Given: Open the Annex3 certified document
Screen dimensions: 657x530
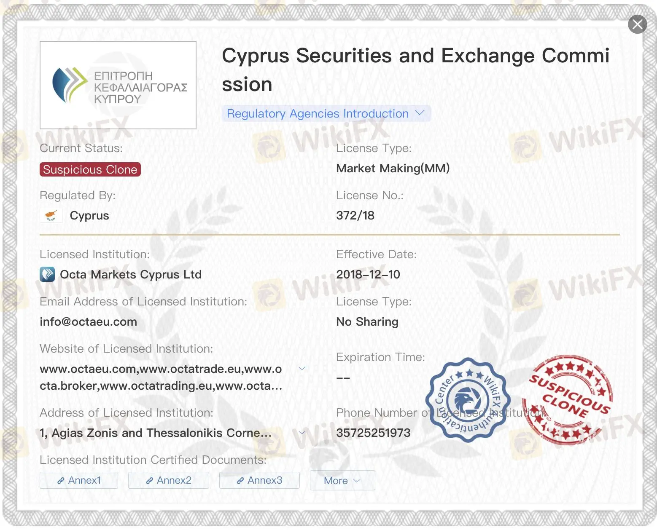Looking at the screenshot, I should tap(259, 480).
